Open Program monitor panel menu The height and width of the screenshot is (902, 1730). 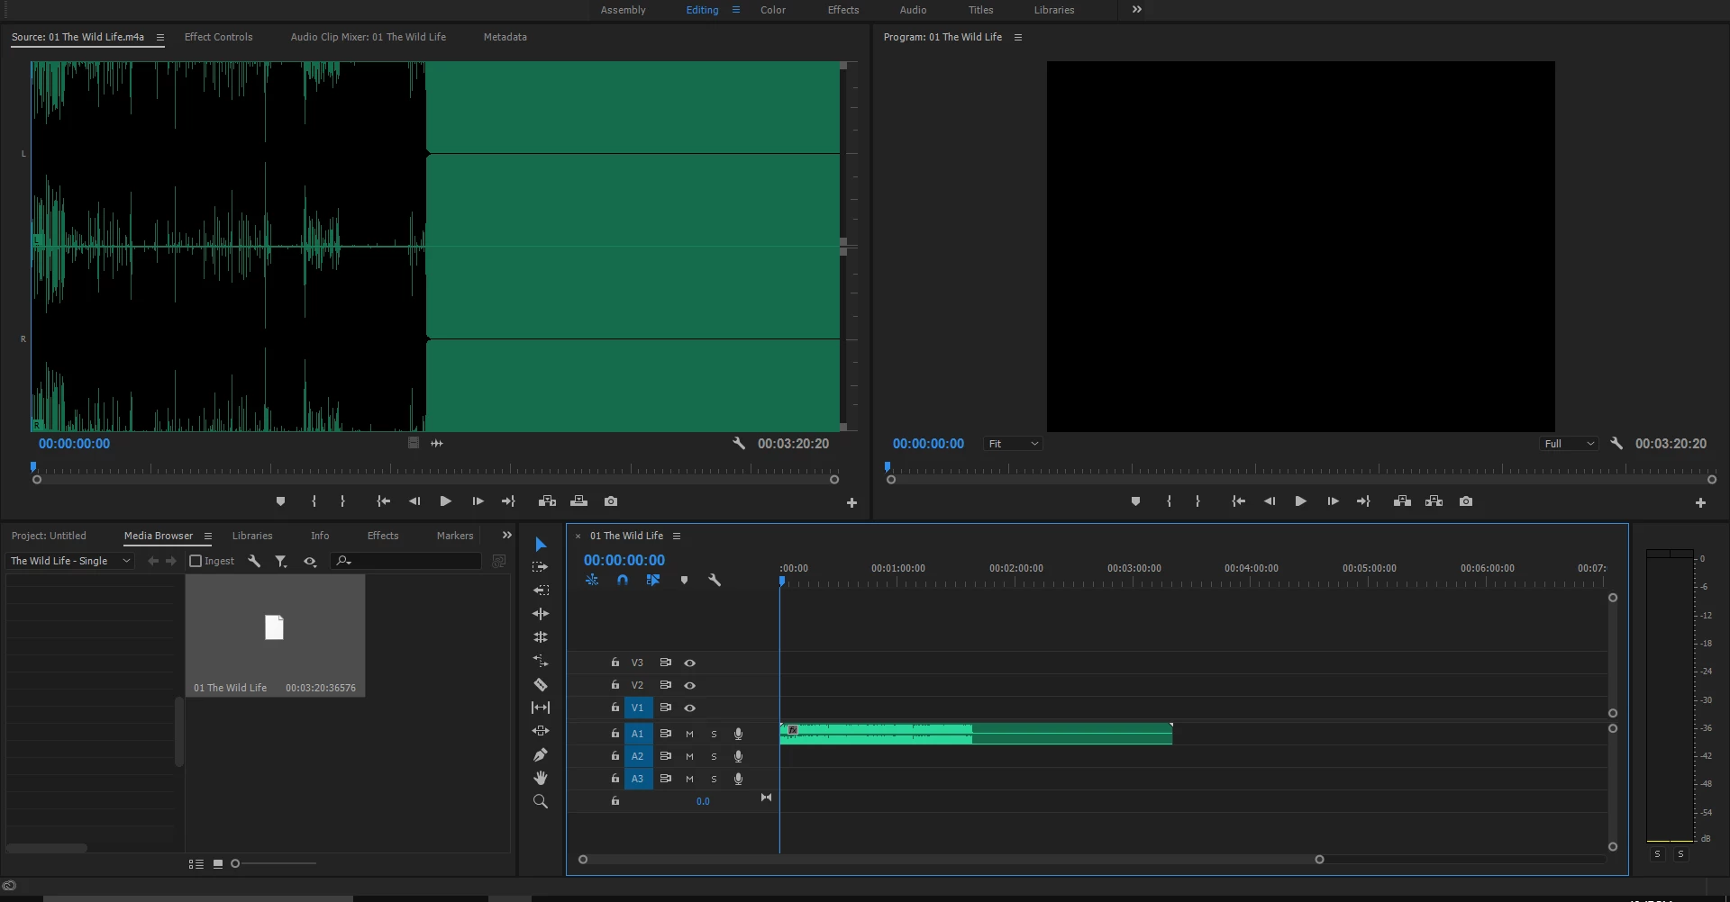click(x=1018, y=37)
